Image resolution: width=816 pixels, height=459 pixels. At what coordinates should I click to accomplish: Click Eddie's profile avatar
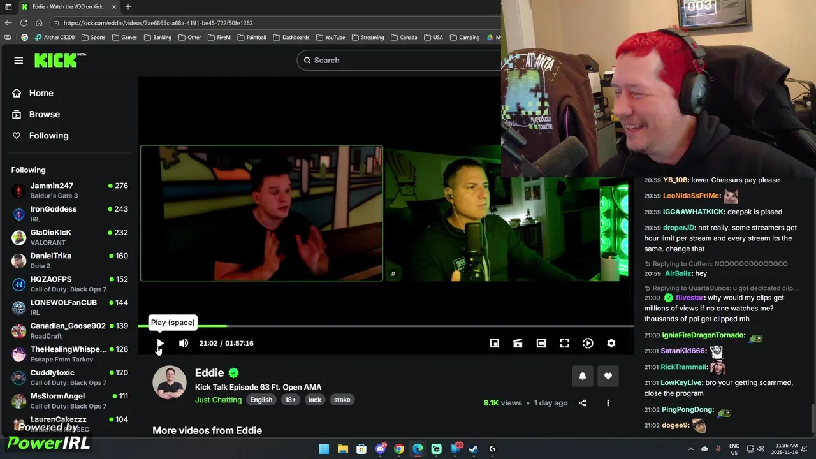pos(170,382)
